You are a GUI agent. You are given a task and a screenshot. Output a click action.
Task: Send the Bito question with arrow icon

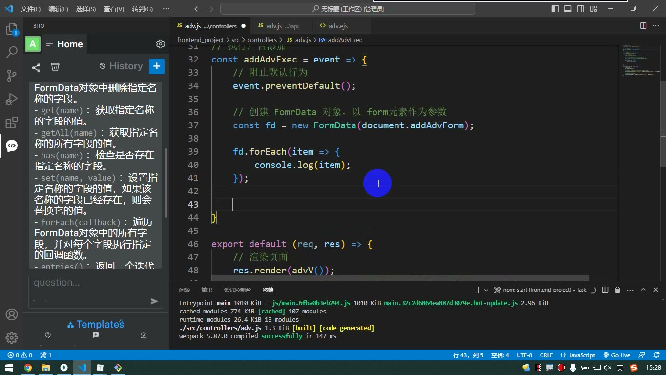coord(154,301)
